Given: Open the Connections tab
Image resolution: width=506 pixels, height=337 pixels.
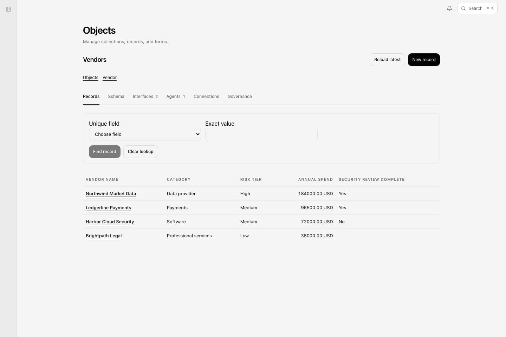Looking at the screenshot, I should tap(206, 97).
